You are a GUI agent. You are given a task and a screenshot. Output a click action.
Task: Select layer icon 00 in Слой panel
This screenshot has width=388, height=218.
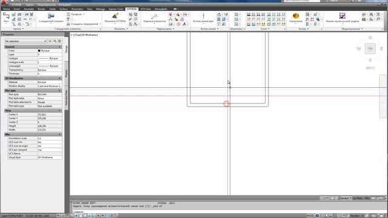click(x=249, y=15)
